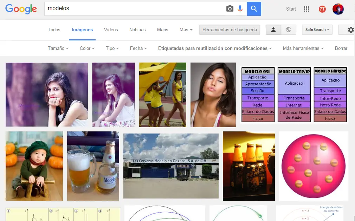Select the Imágenes tab
Viewport: 355px width, 221px height.
pos(82,30)
